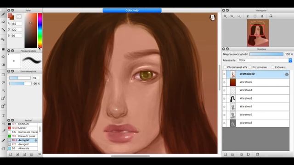The height and width of the screenshot is (165, 294).
Task: Enable Chroń kanał alfa checkbox
Action: click(x=225, y=67)
